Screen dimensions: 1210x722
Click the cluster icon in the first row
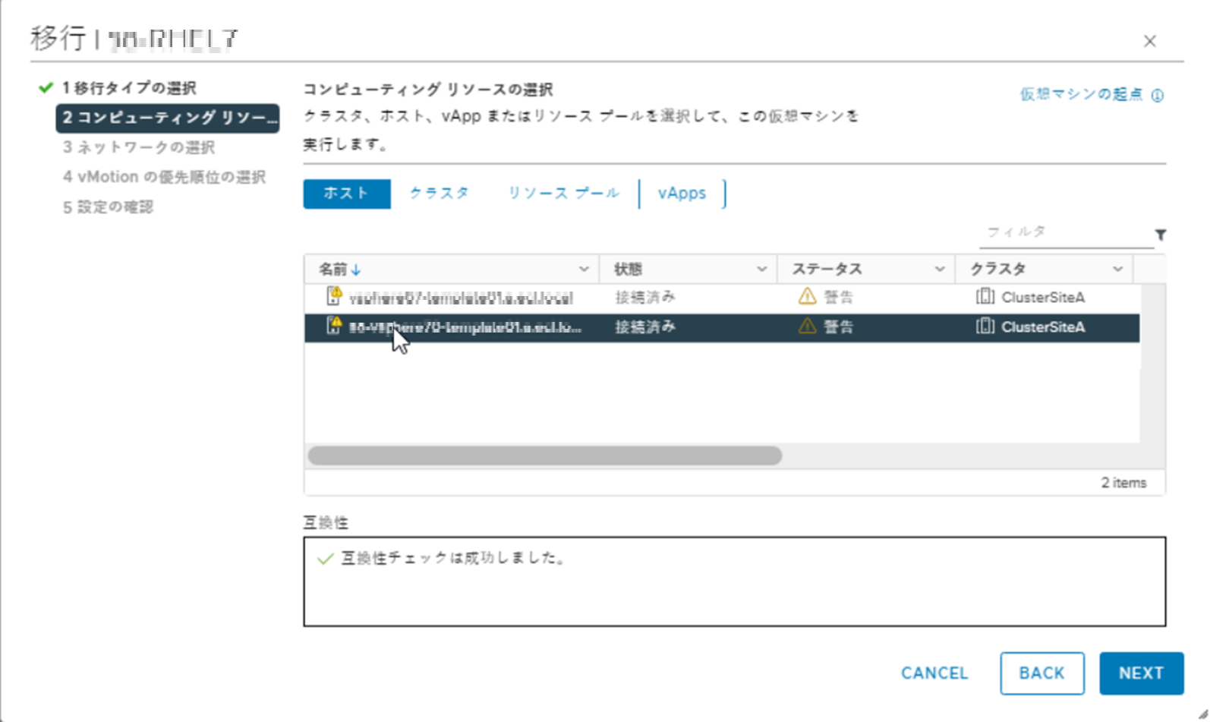pos(985,297)
